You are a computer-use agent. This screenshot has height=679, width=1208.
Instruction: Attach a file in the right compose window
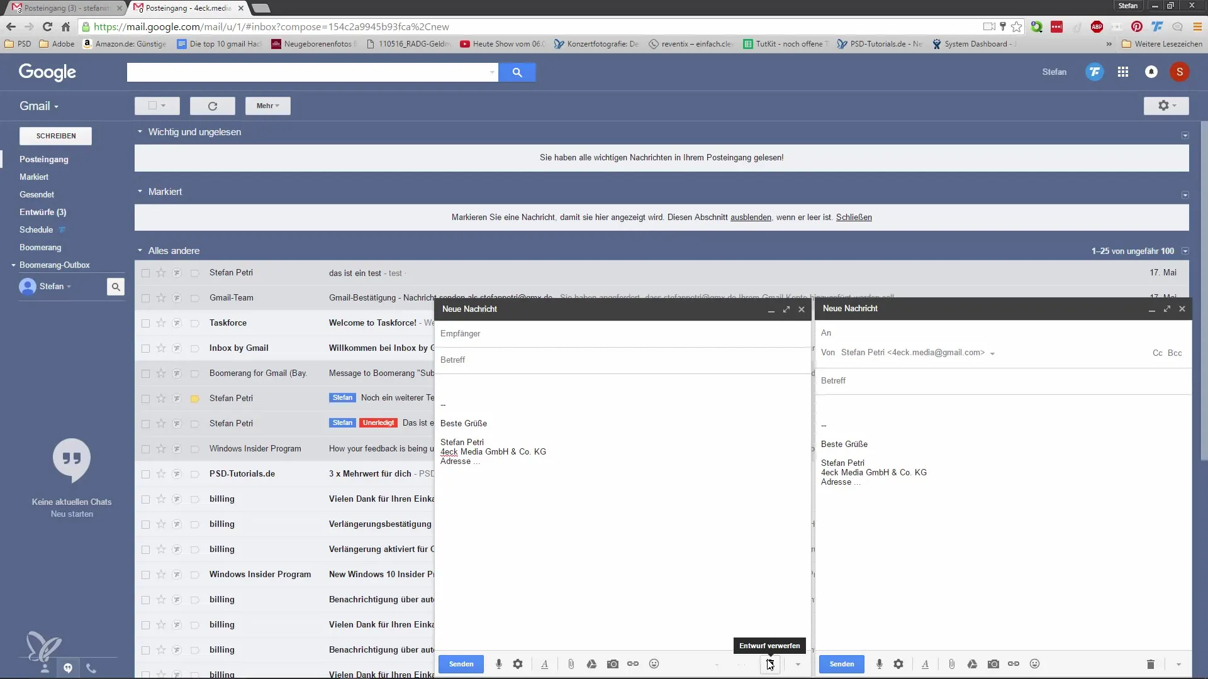point(951,664)
